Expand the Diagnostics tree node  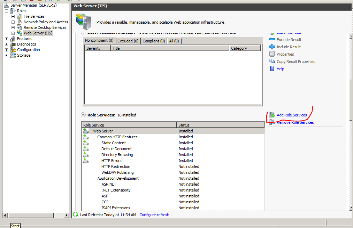[x=6, y=44]
